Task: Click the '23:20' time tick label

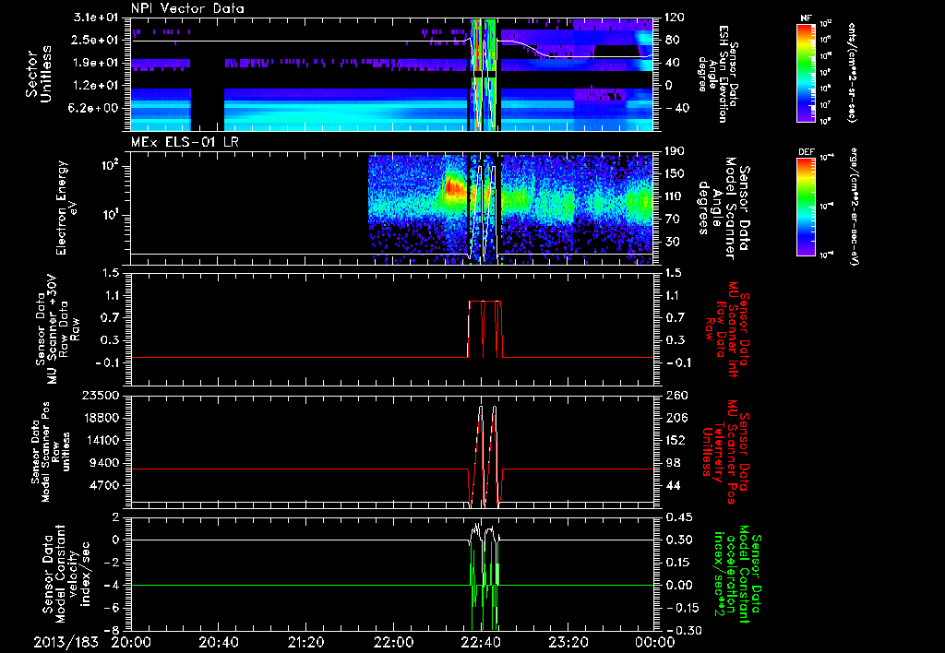Action: [568, 642]
